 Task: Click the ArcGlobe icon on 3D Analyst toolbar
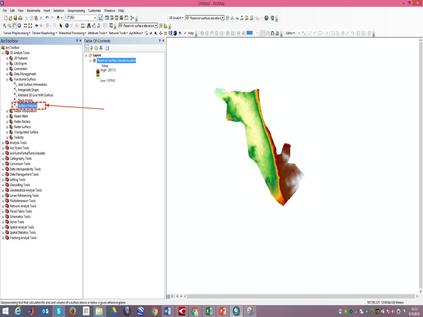click(x=273, y=18)
